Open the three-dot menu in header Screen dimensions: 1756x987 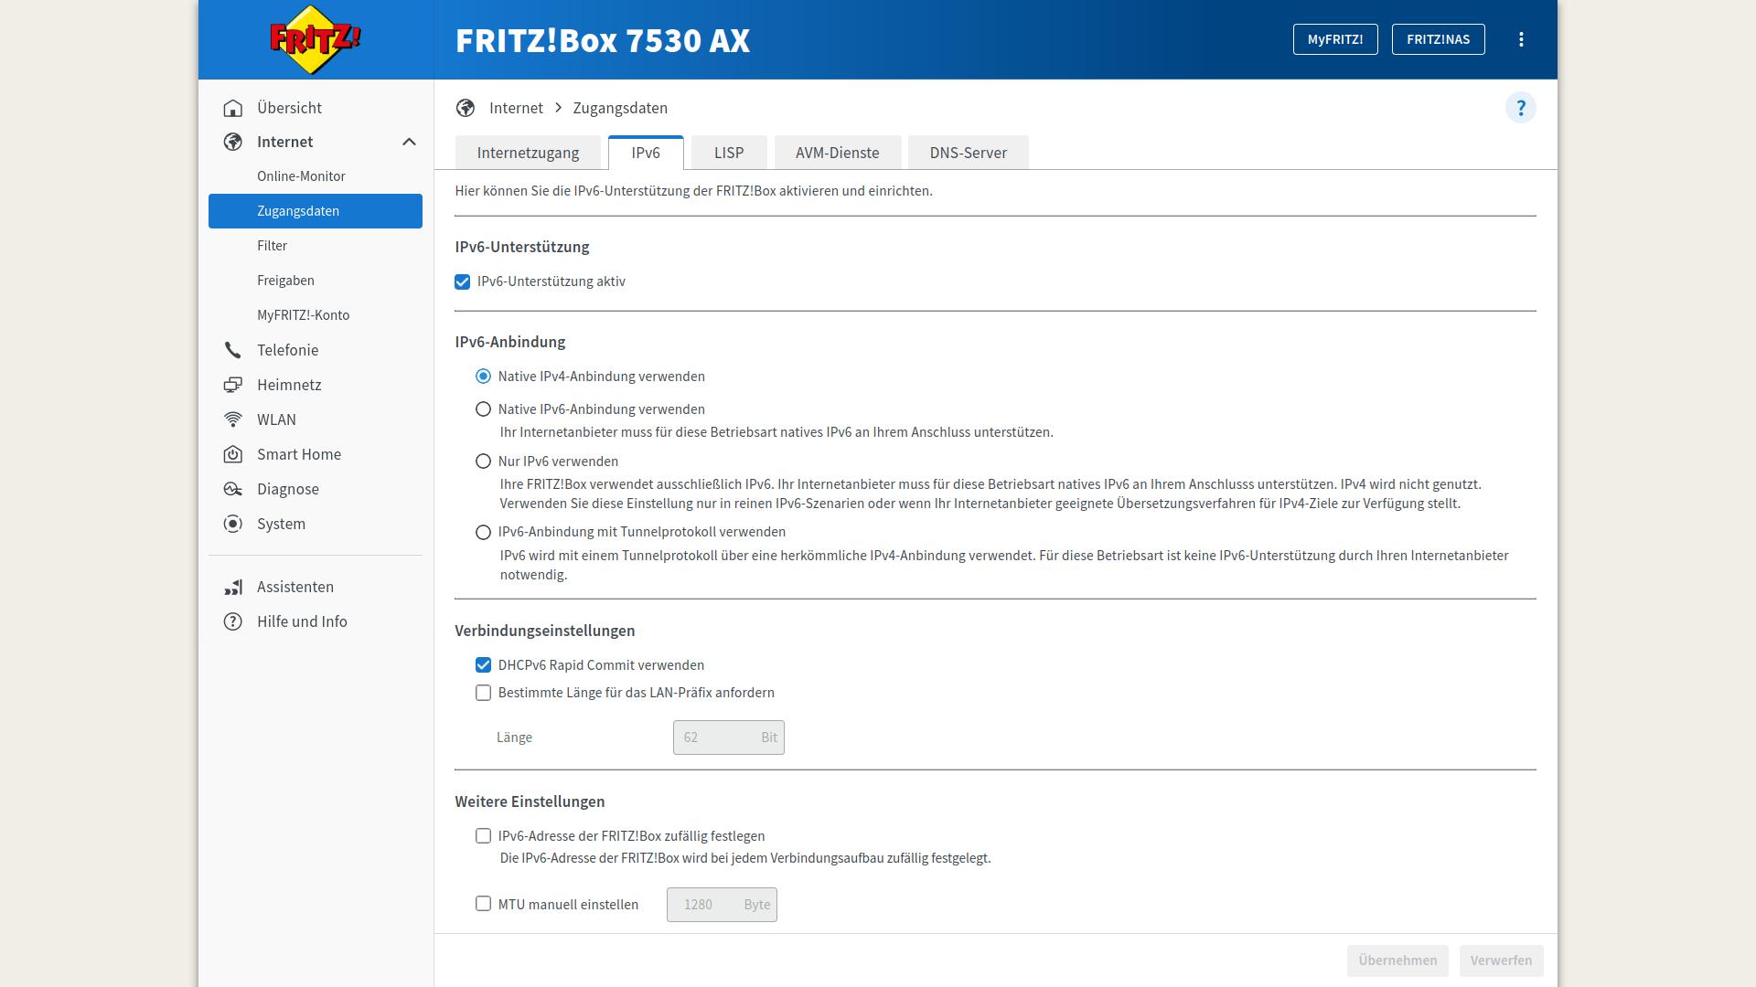click(x=1521, y=39)
